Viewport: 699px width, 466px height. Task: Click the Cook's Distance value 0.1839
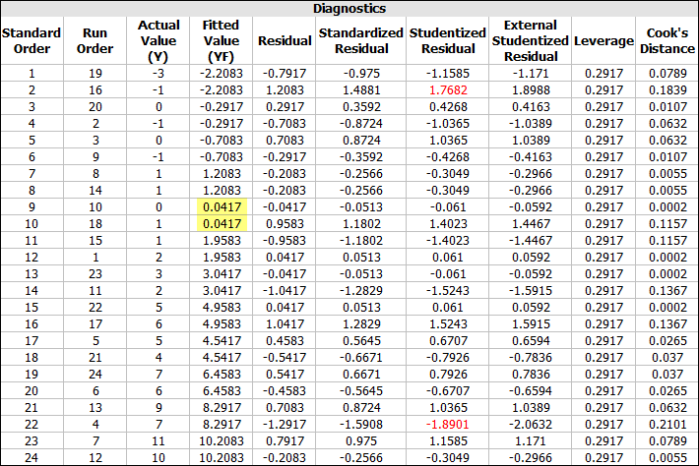667,89
